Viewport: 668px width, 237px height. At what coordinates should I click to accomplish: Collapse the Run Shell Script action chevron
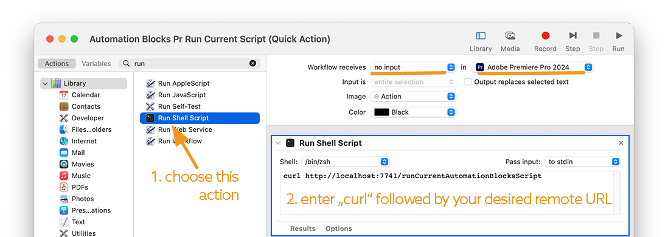(x=278, y=143)
